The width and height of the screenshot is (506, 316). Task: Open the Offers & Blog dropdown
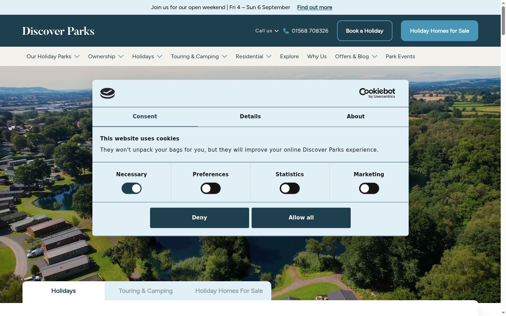(x=356, y=57)
